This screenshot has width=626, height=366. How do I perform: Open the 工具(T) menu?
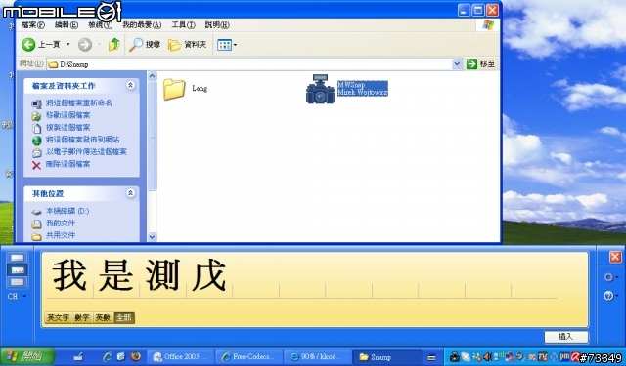[x=183, y=25]
